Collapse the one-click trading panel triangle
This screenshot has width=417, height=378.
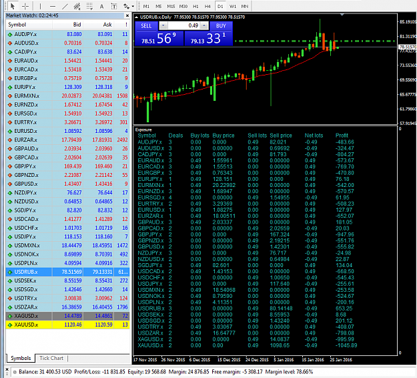(x=136, y=17)
